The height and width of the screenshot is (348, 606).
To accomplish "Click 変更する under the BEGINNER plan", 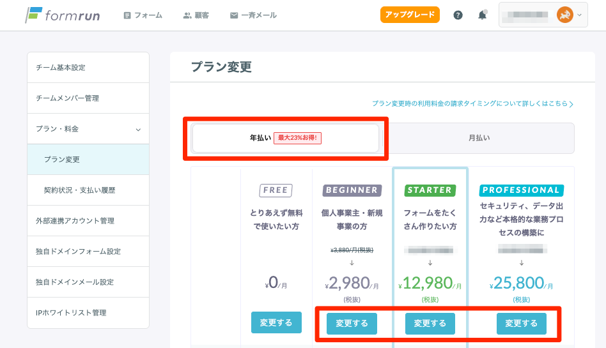I will click(x=352, y=323).
